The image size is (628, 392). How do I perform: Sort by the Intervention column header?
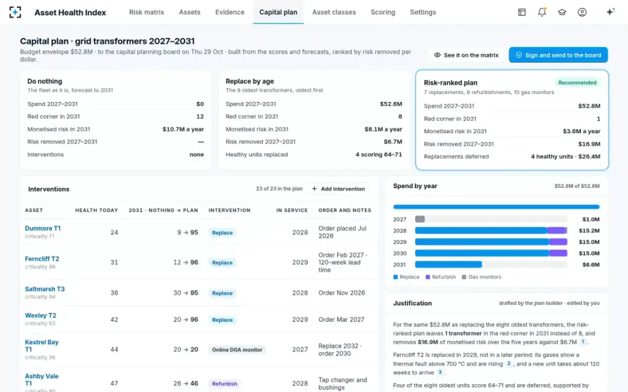coord(229,210)
